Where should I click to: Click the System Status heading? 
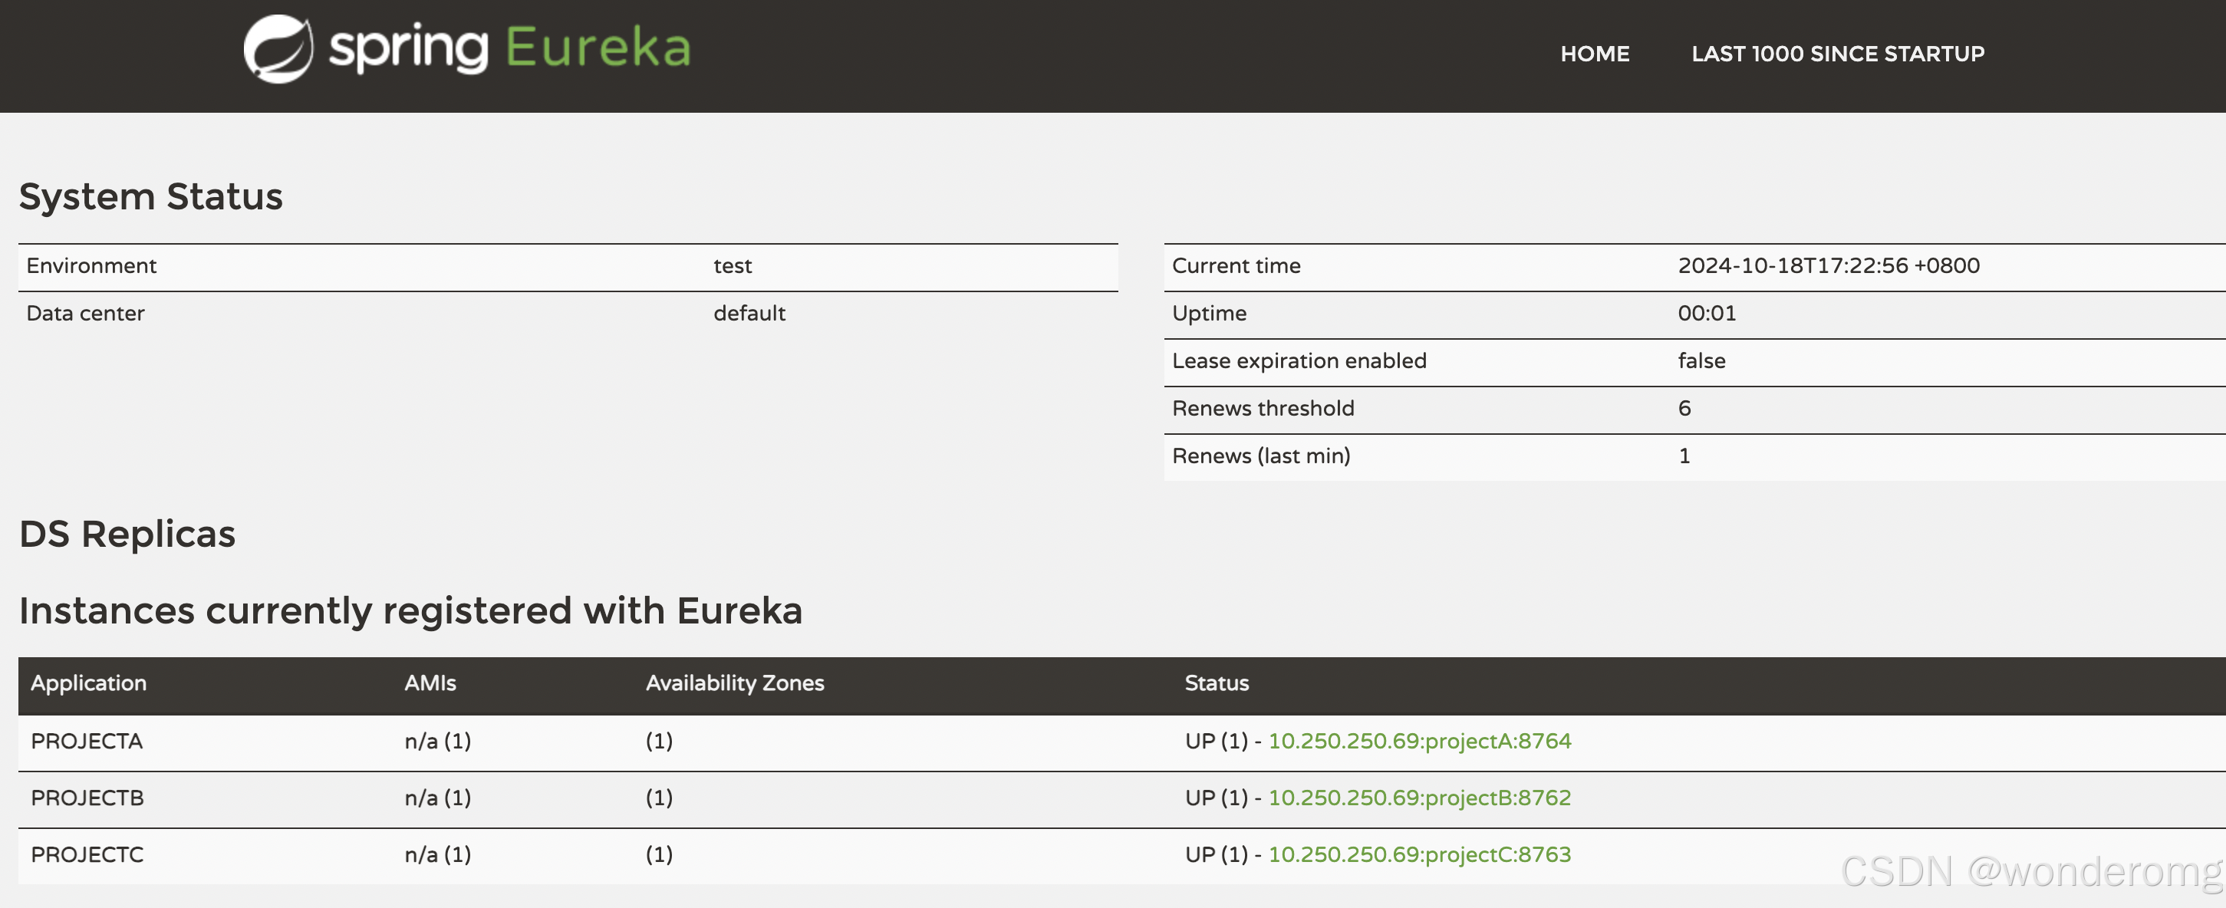(x=151, y=197)
